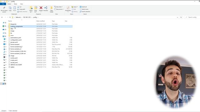Refresh the current folder view
Screen dimensions: 200x112
click(181, 17)
